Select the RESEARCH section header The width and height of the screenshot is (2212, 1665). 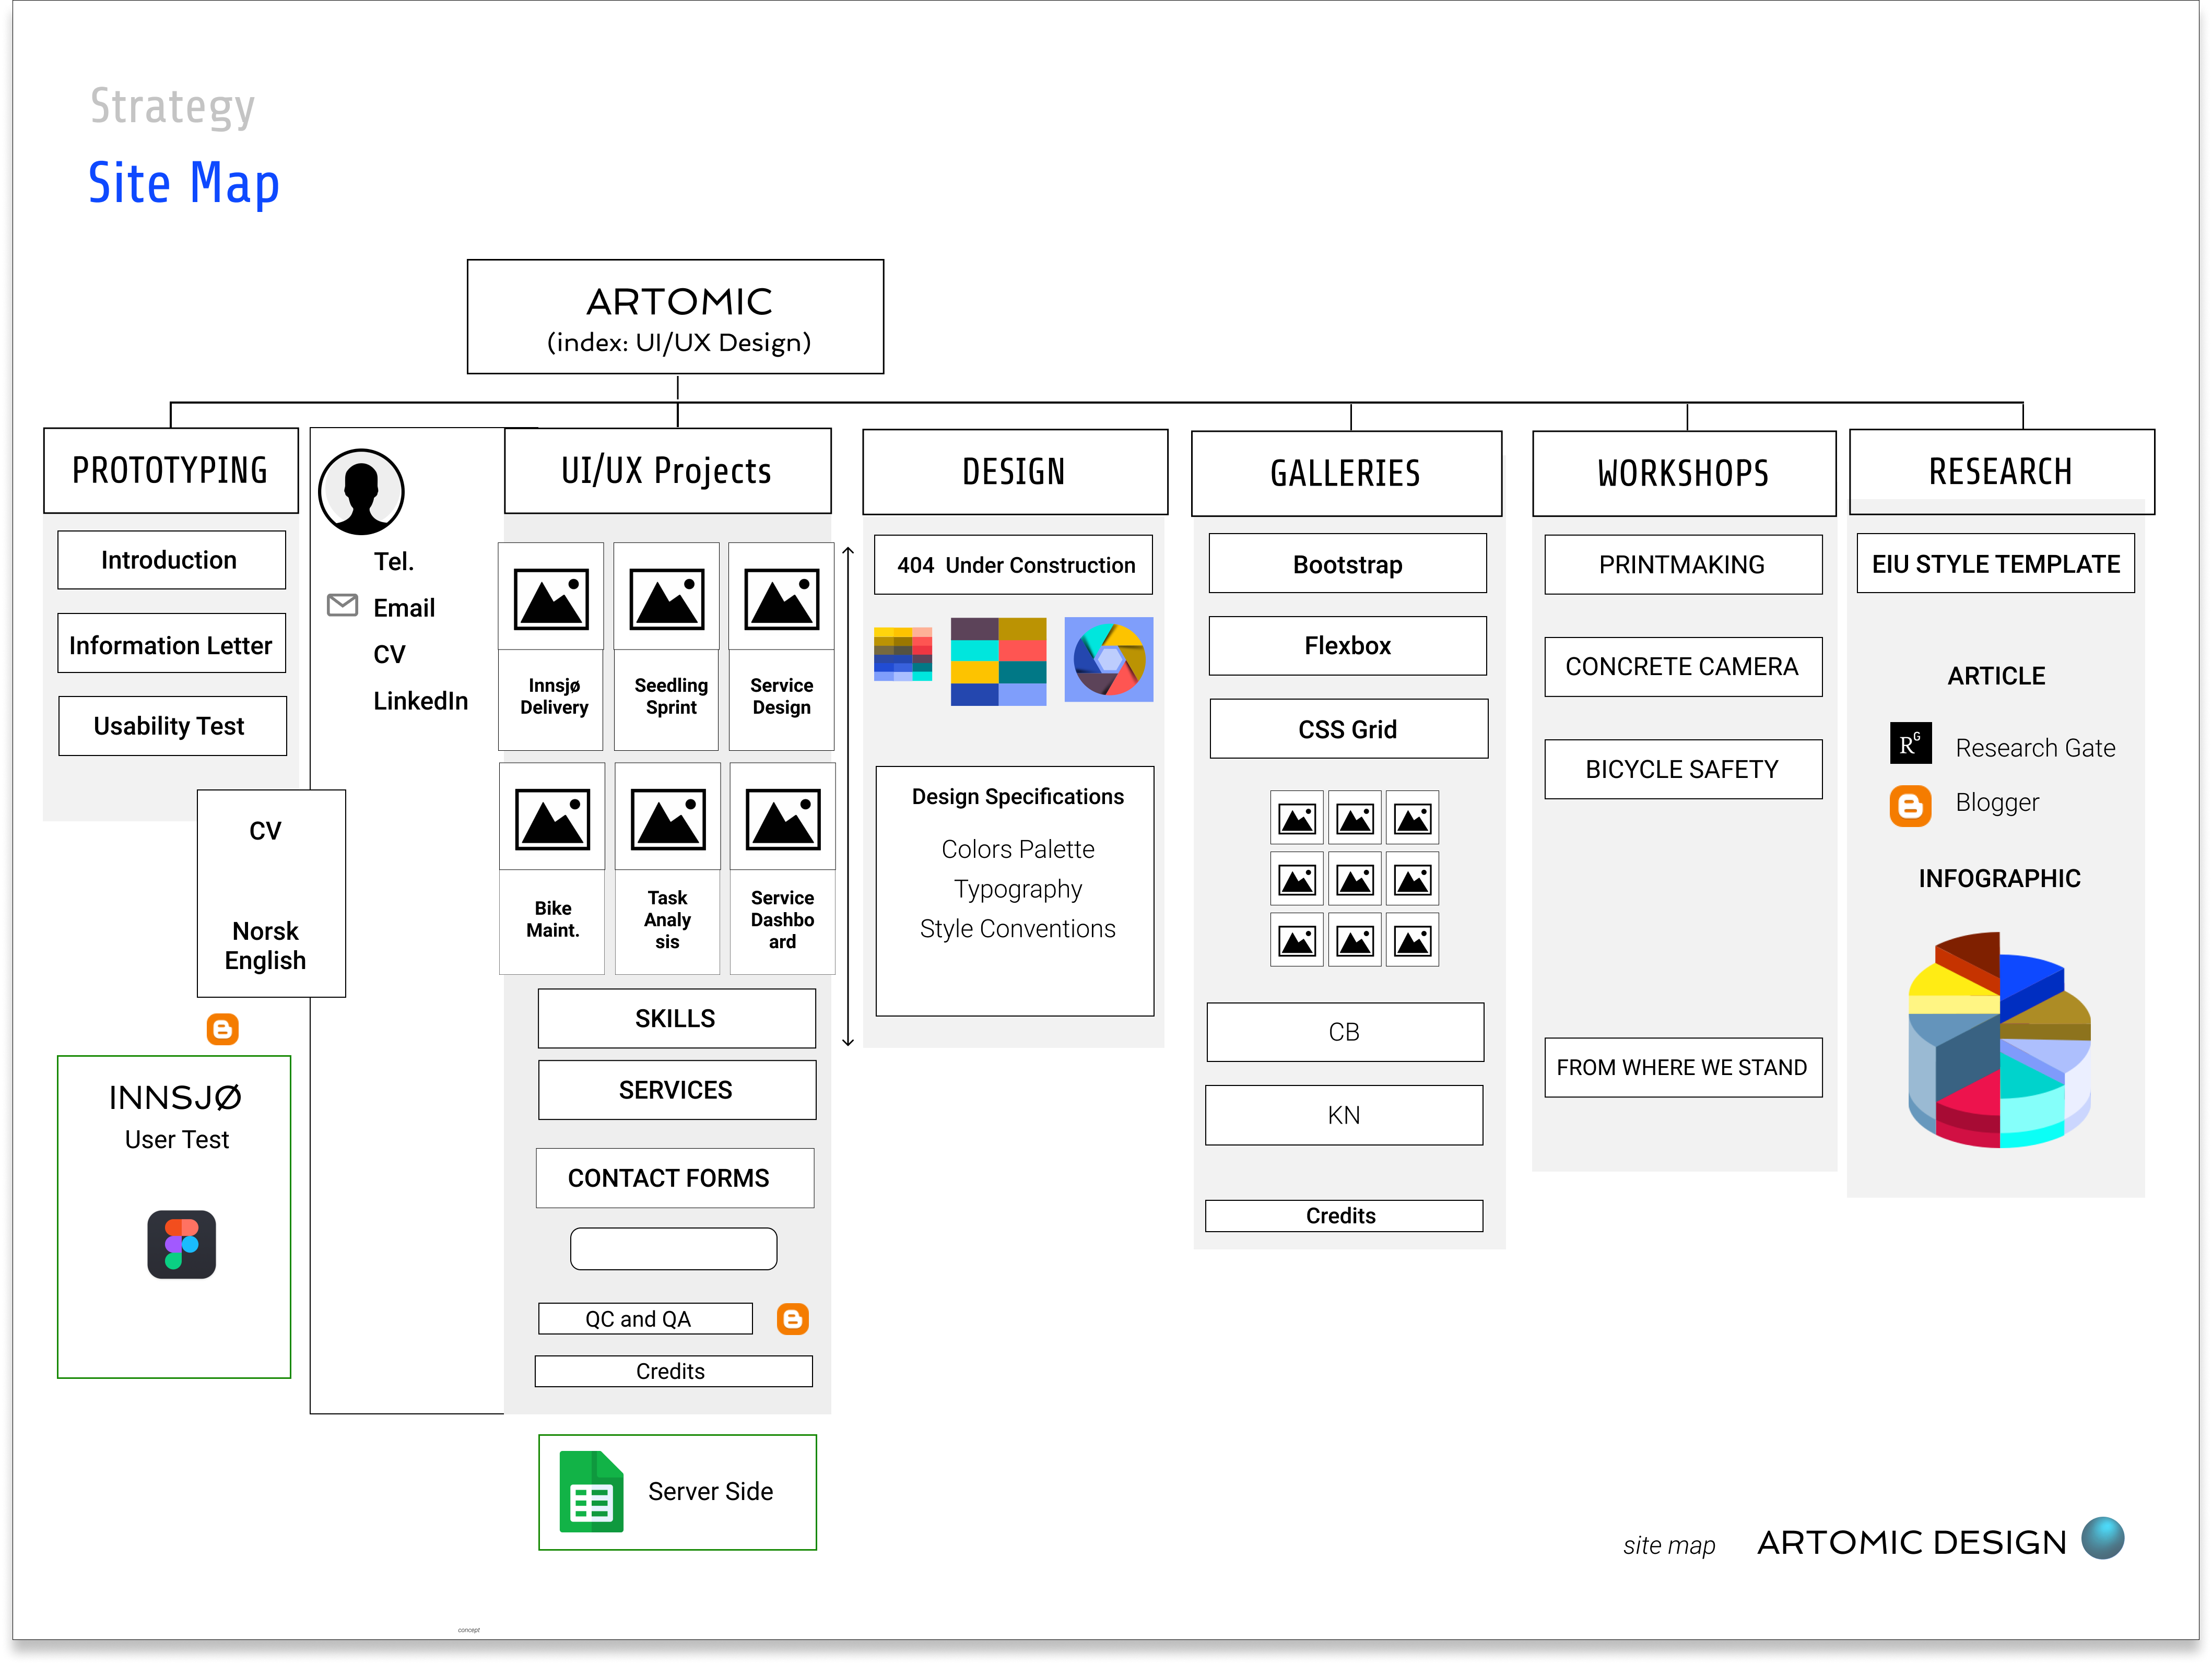pyautogui.click(x=2001, y=471)
